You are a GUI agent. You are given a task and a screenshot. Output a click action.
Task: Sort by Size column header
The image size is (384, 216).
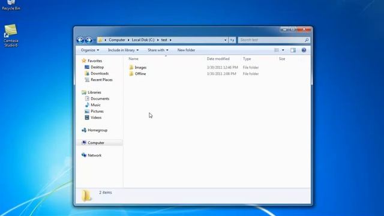[x=282, y=59]
